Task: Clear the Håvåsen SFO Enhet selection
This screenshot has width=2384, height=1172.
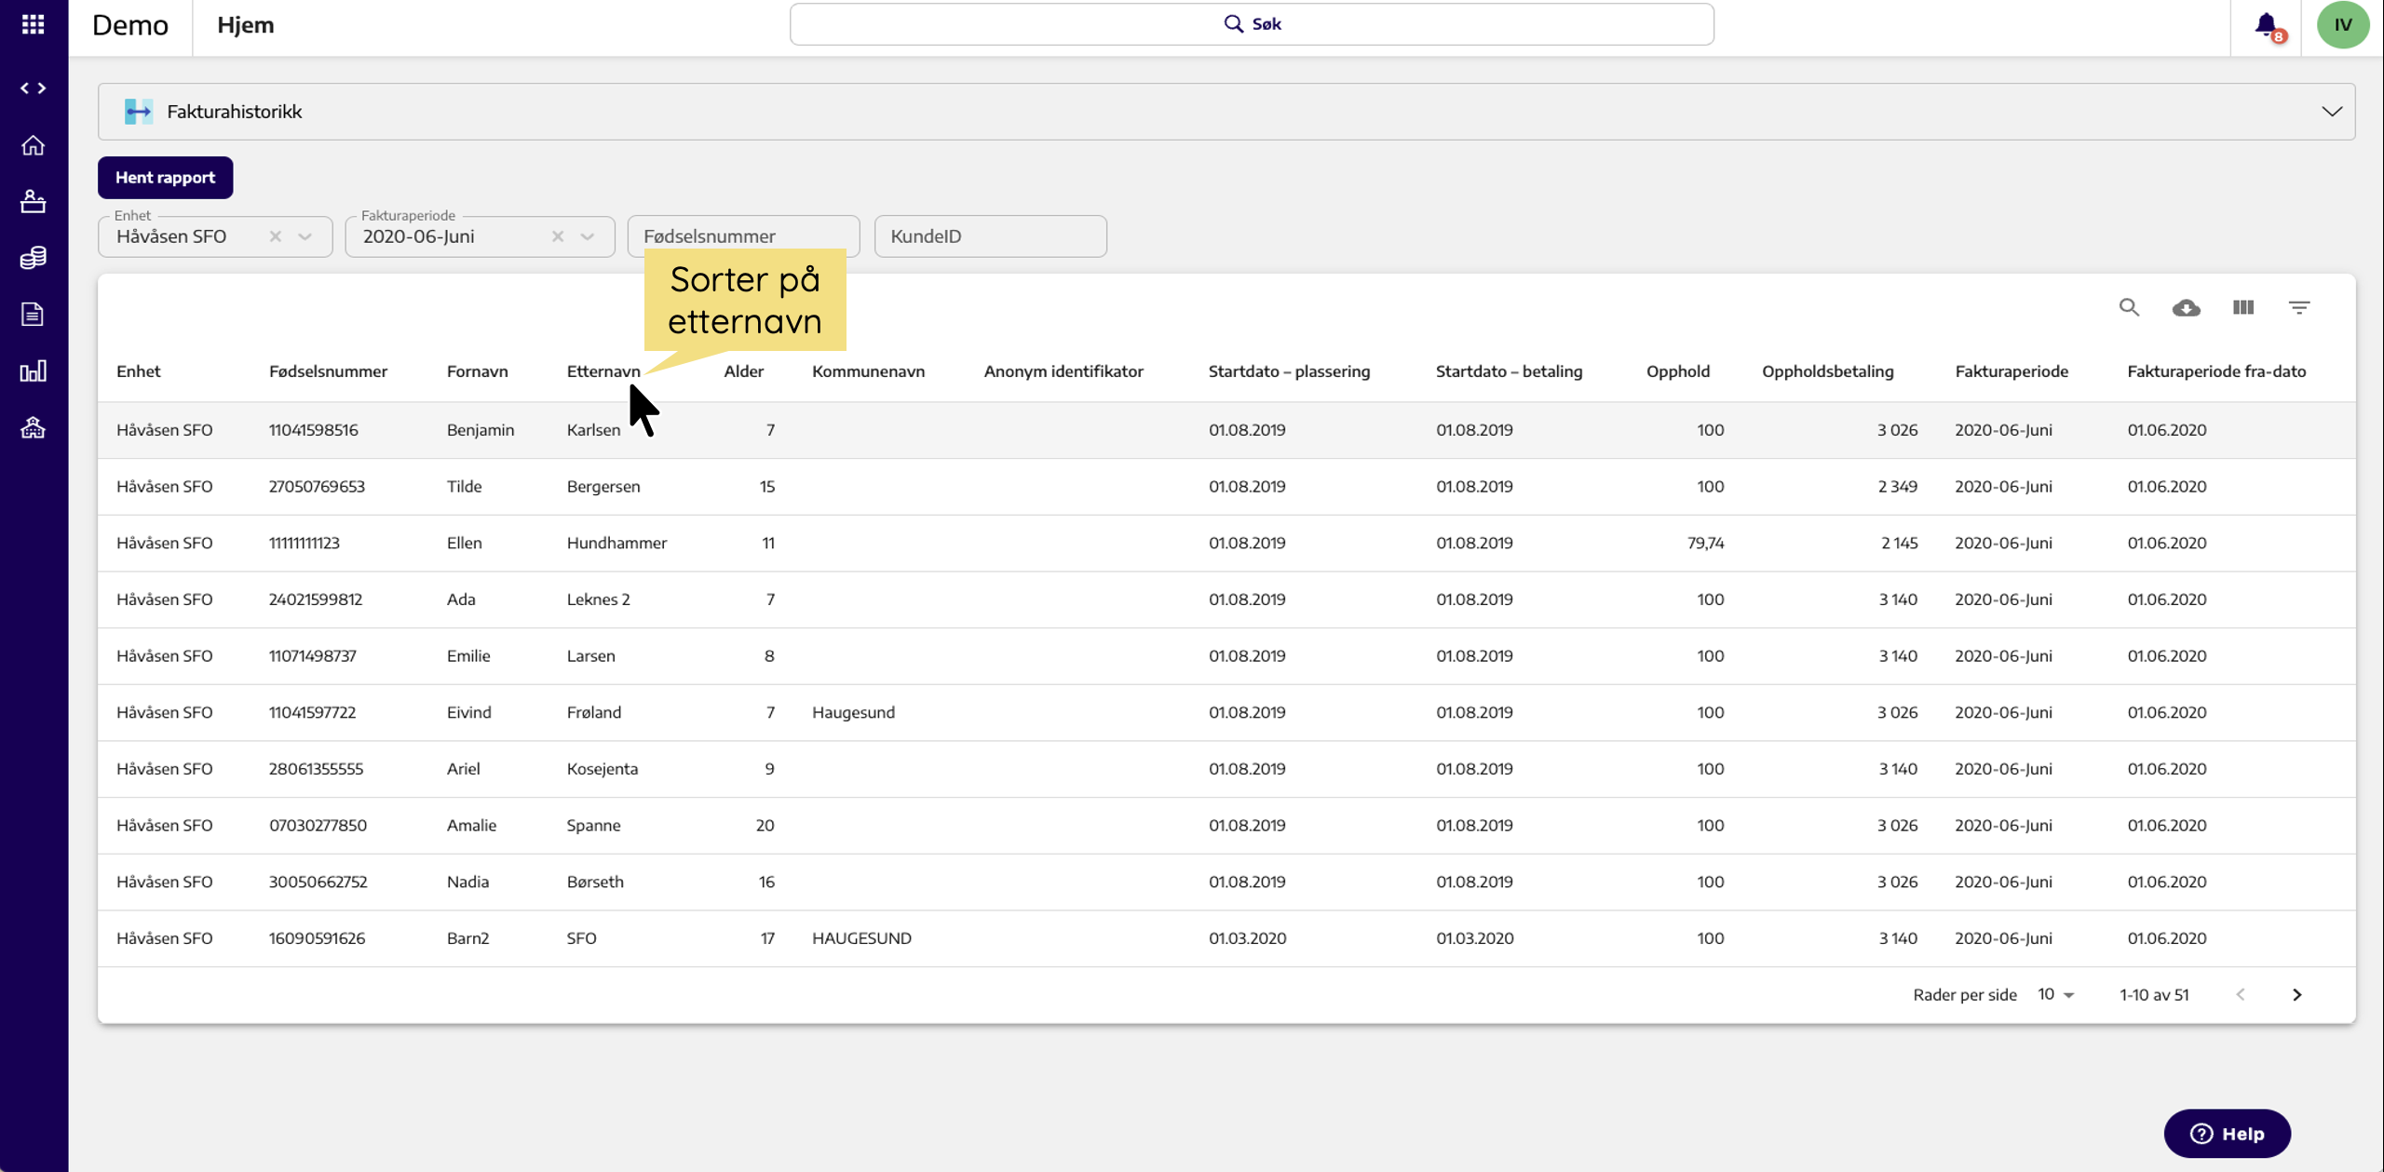Action: pyautogui.click(x=275, y=236)
